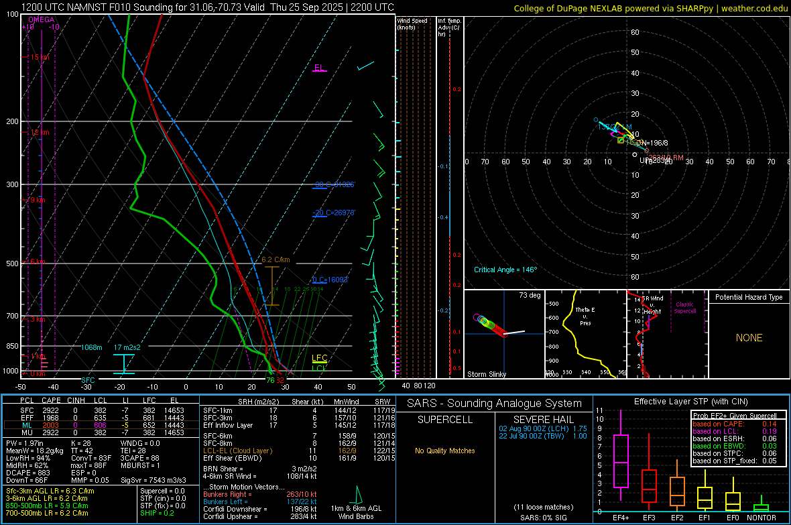The image size is (791, 525).
Task: Click the K = 28 index value
Action: pyautogui.click(x=80, y=443)
